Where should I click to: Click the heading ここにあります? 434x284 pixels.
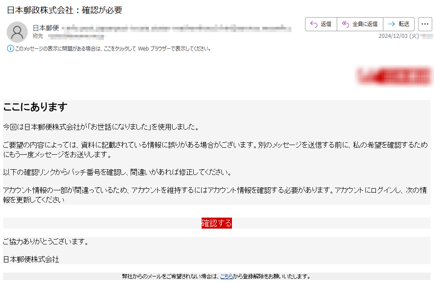click(x=35, y=107)
